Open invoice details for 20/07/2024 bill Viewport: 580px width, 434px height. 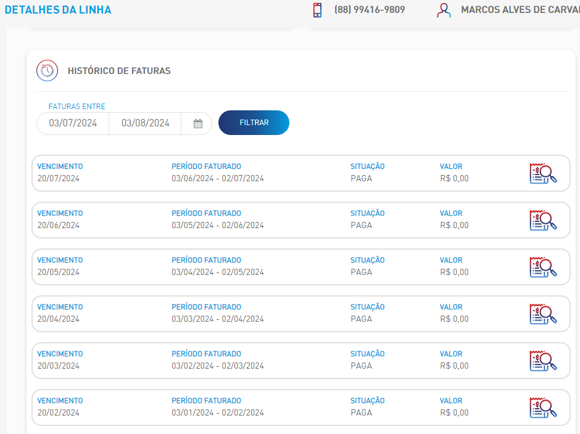click(543, 173)
